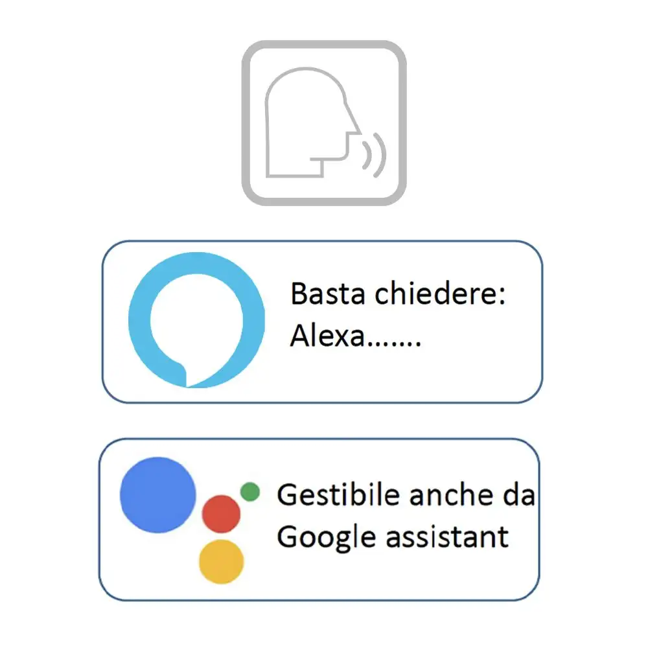Select the "Alexa" word in the first card

327,336
